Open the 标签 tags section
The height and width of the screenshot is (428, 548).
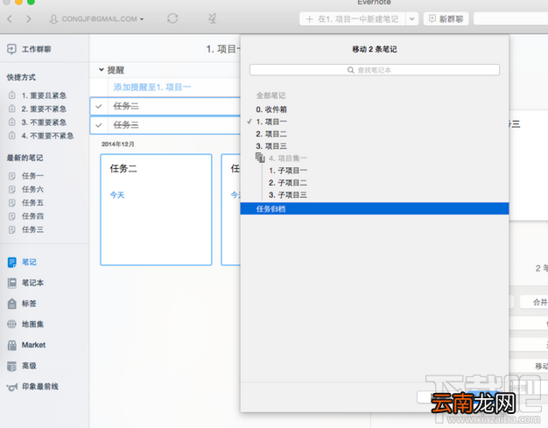pos(23,303)
